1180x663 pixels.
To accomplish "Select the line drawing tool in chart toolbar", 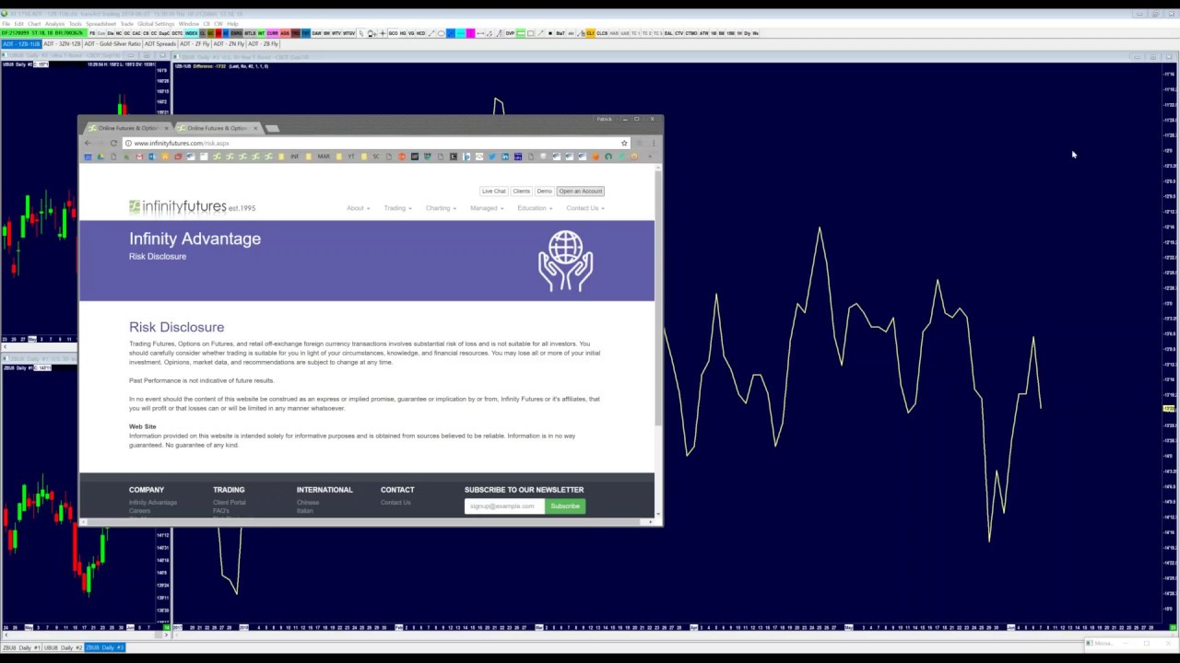I will tap(431, 33).
